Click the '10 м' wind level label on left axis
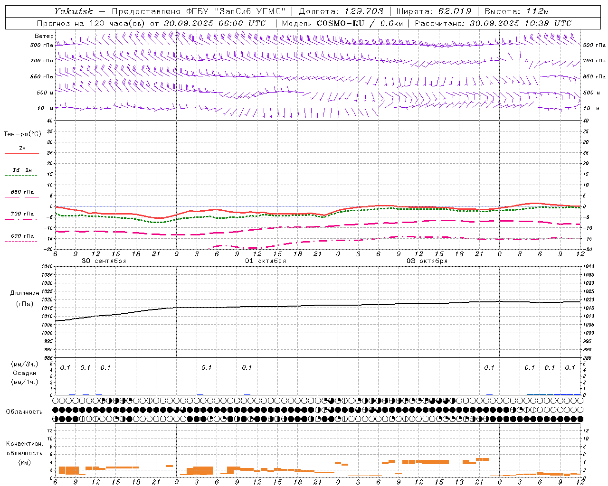 click(45, 108)
